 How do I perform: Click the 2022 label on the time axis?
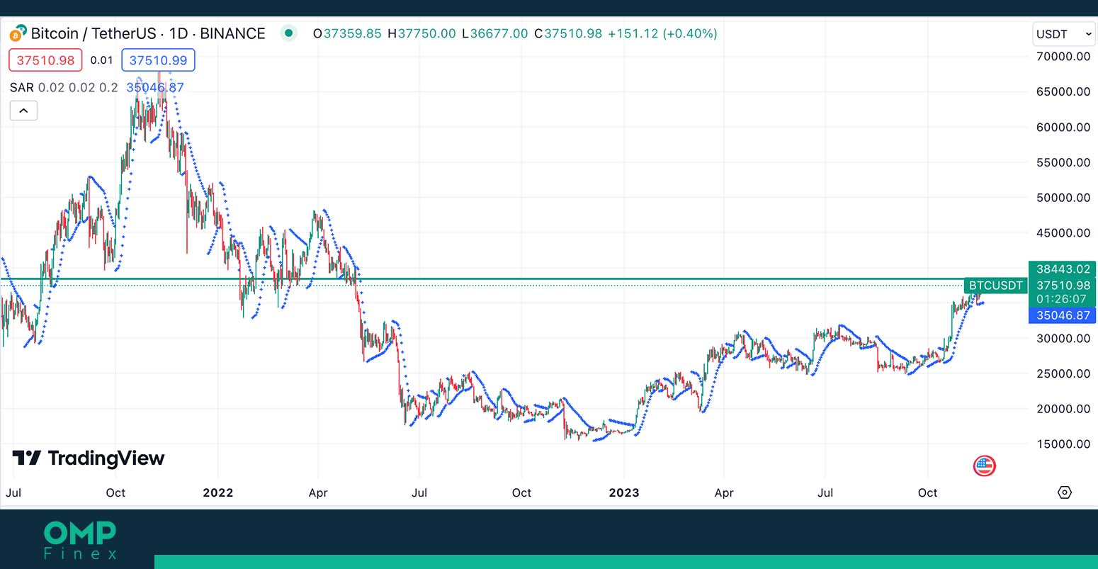217,492
